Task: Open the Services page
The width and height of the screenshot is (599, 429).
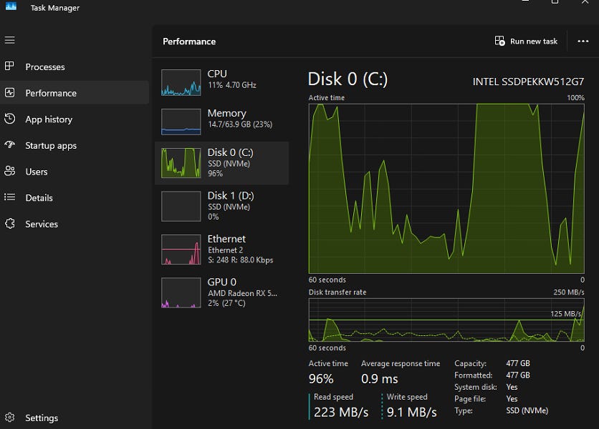Action: [x=42, y=224]
